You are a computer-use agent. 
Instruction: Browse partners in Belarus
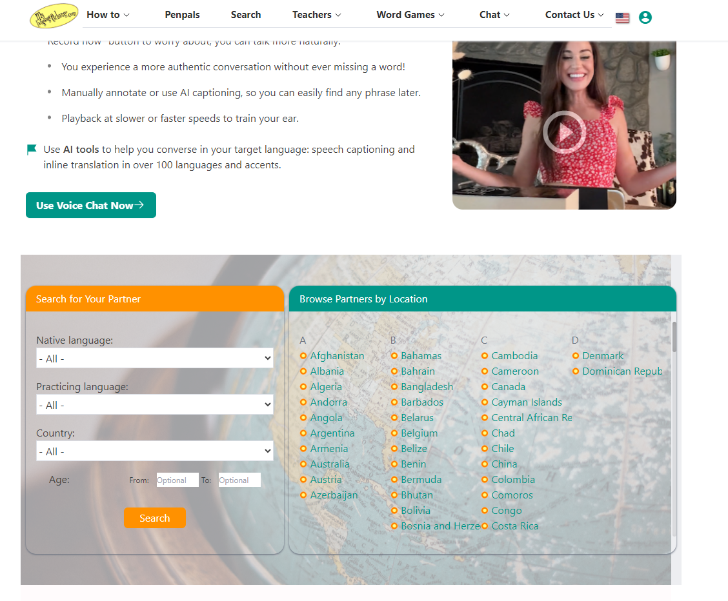[x=417, y=418]
